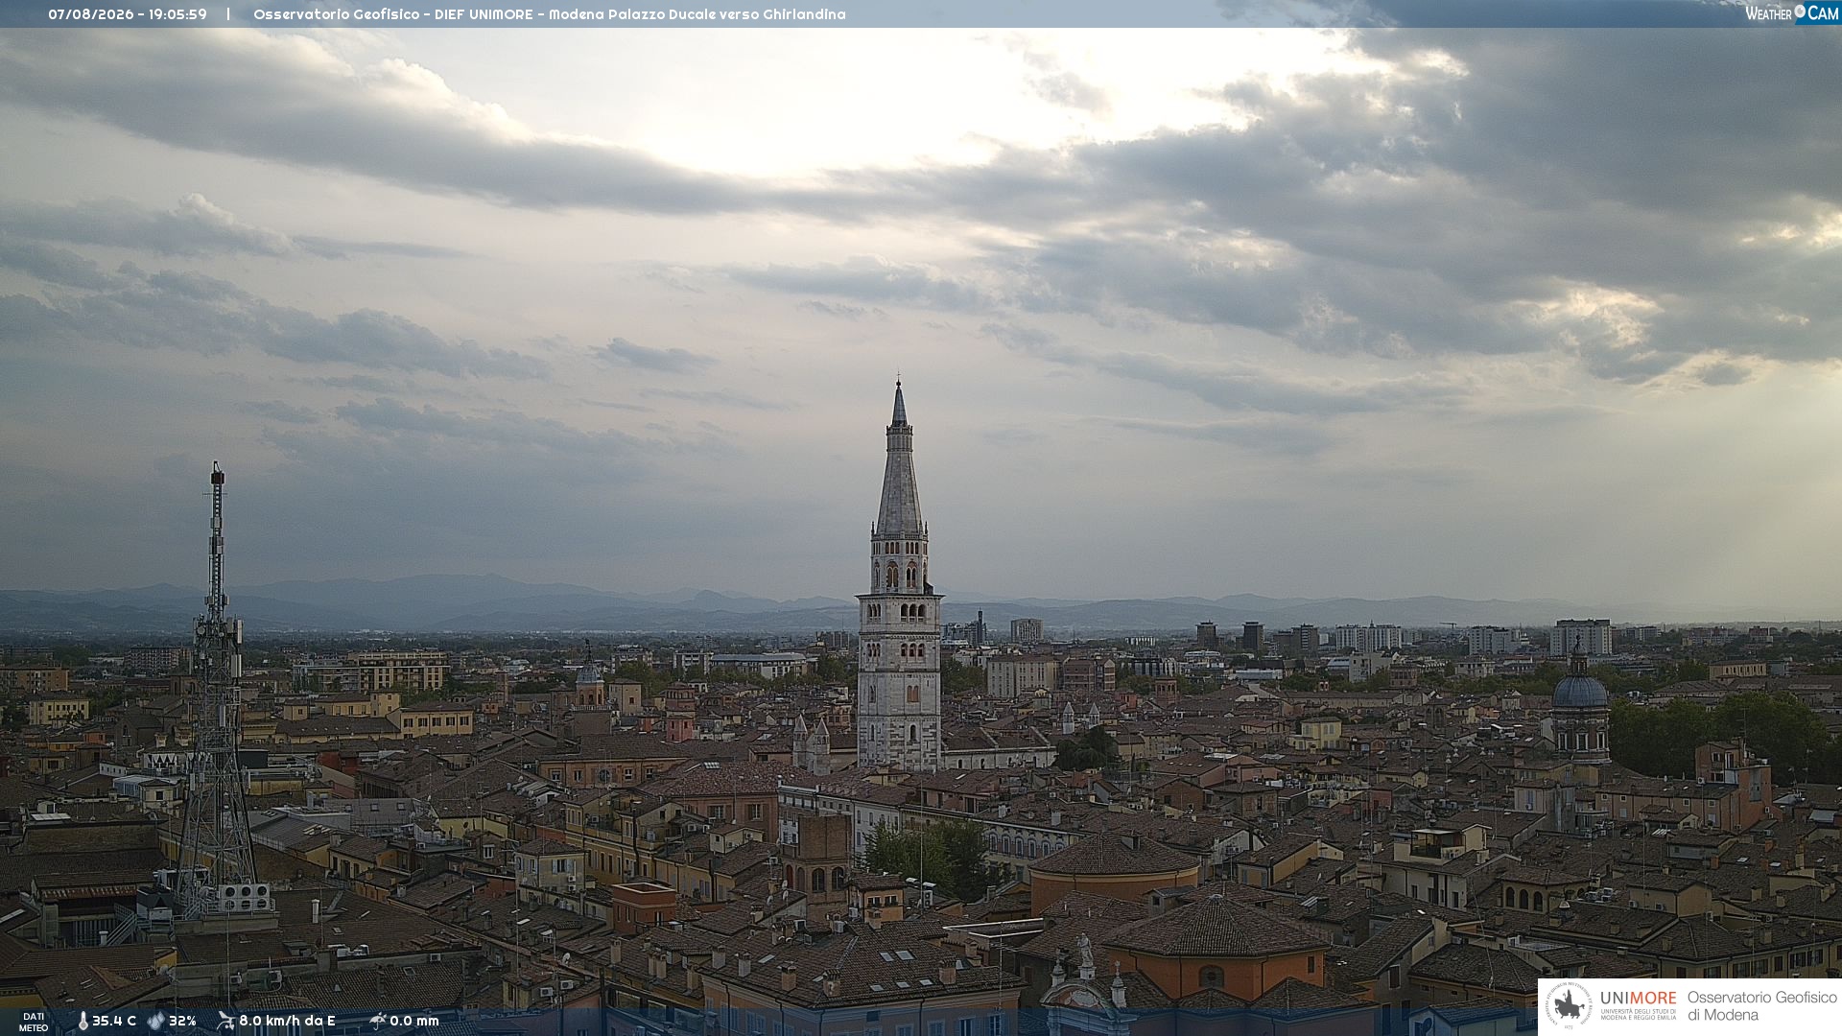Click the thermometer temperature icon

[x=83, y=1022]
